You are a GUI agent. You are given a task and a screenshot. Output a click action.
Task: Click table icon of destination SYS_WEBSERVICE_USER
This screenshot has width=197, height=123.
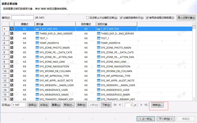[98, 90]
